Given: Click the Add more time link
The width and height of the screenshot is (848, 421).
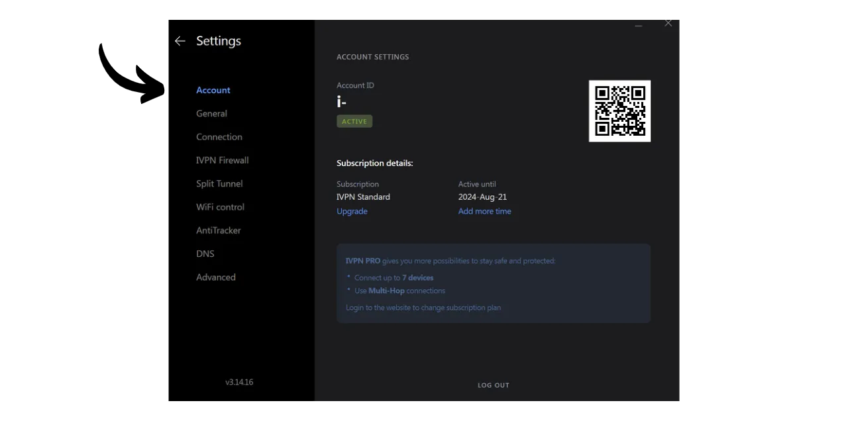Looking at the screenshot, I should click(485, 211).
